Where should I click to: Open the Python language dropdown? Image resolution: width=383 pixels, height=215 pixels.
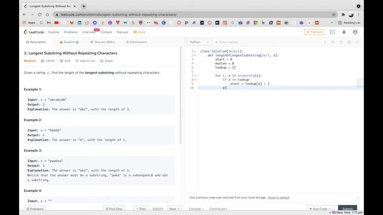(198, 42)
